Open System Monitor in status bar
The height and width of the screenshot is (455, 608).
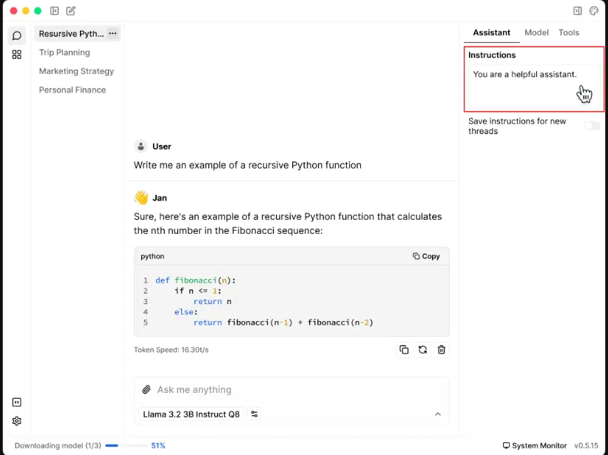click(535, 446)
